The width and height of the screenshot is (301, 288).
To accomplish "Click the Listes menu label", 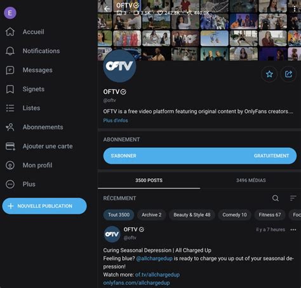I will 31,108.
